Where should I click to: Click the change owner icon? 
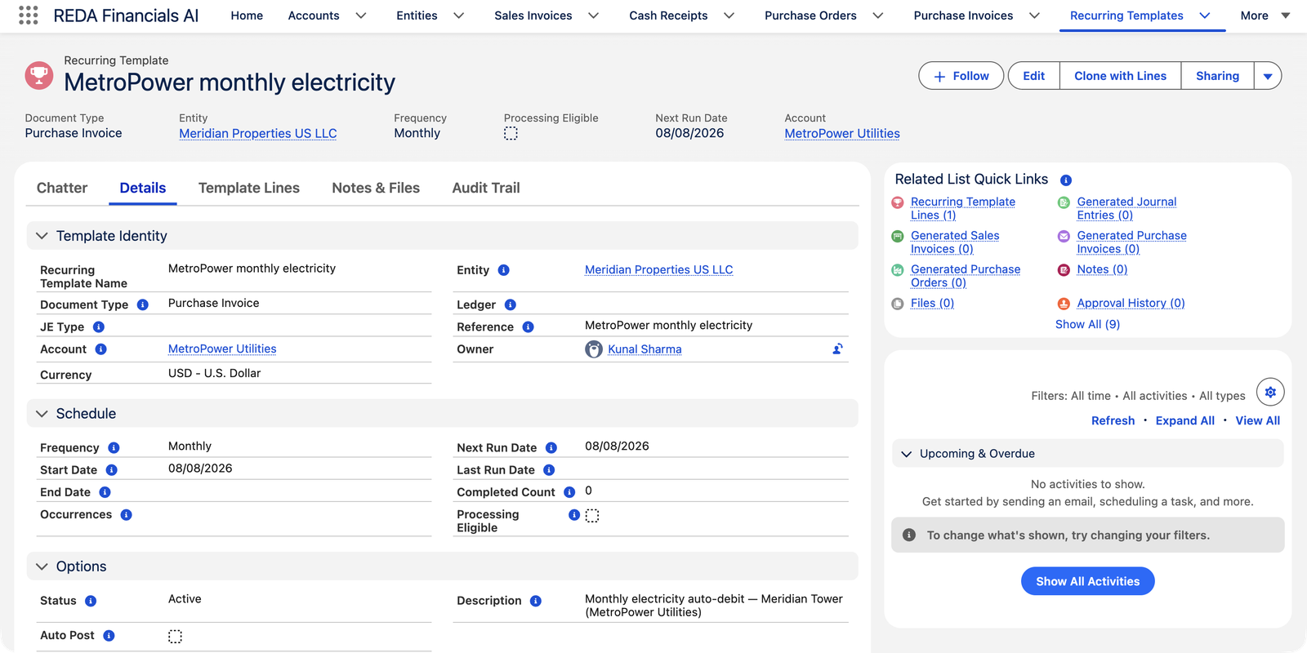[837, 349]
